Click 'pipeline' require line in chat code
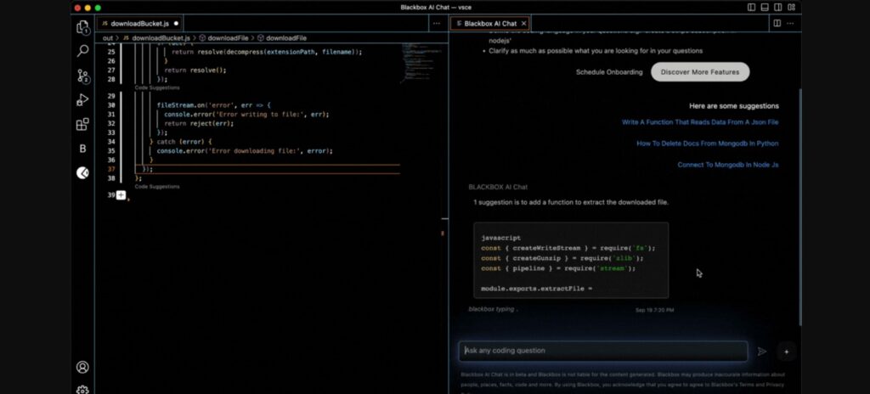The width and height of the screenshot is (870, 394). pyautogui.click(x=558, y=268)
